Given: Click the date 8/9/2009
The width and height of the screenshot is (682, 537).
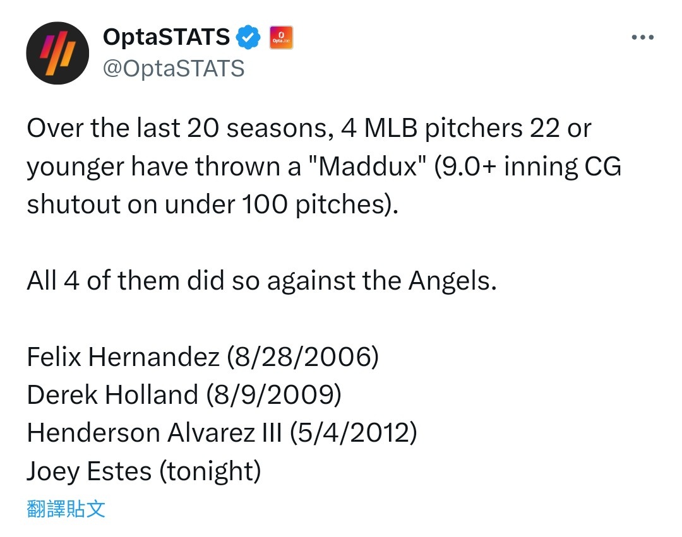Looking at the screenshot, I should click(x=273, y=395).
